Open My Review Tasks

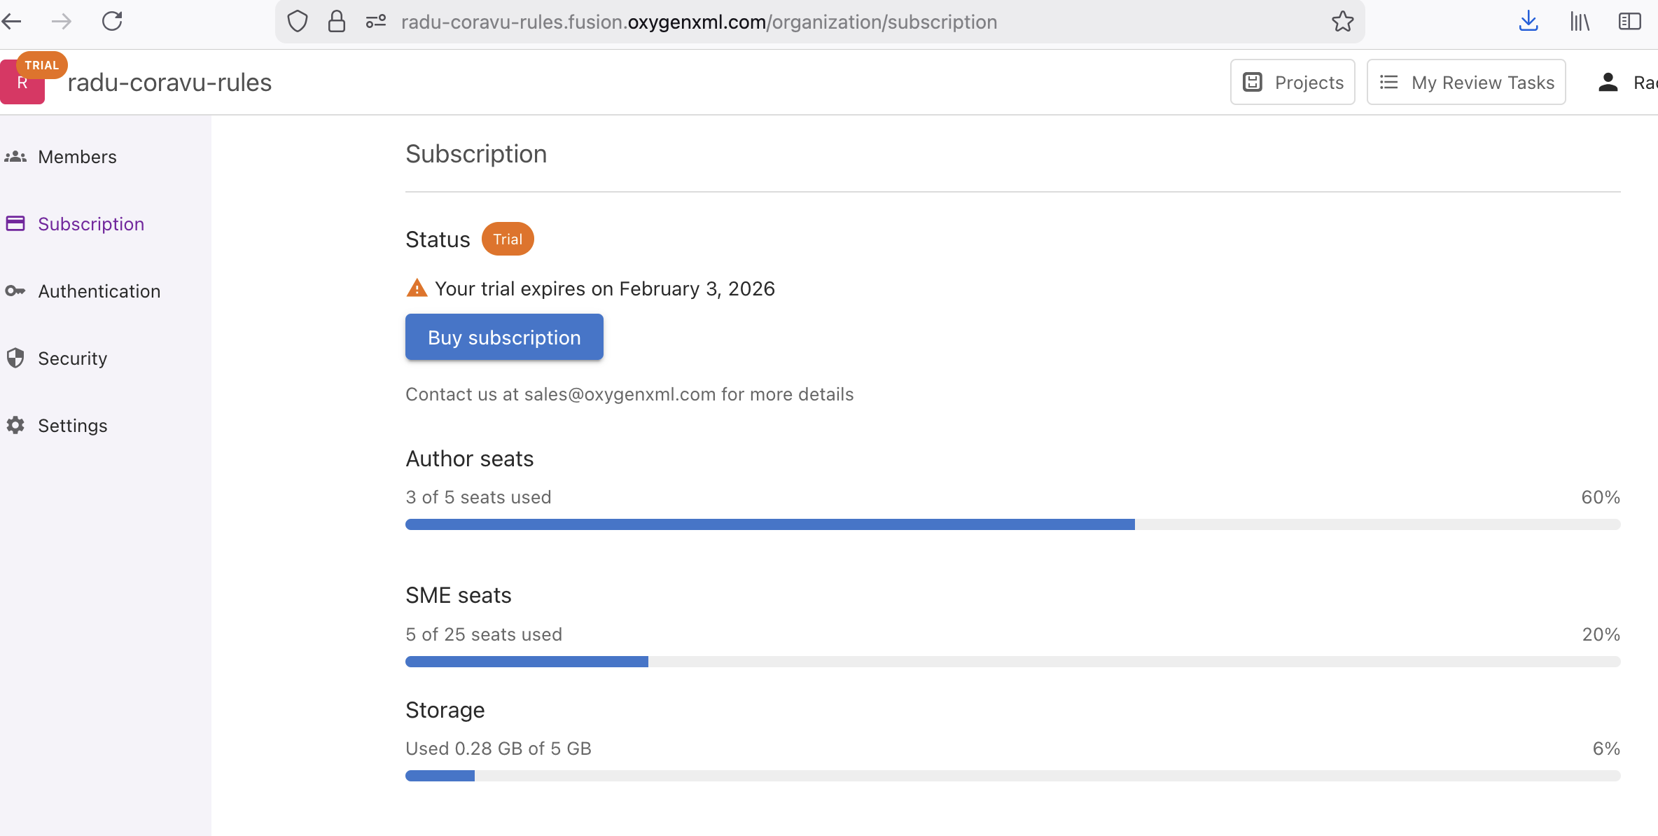click(x=1466, y=83)
